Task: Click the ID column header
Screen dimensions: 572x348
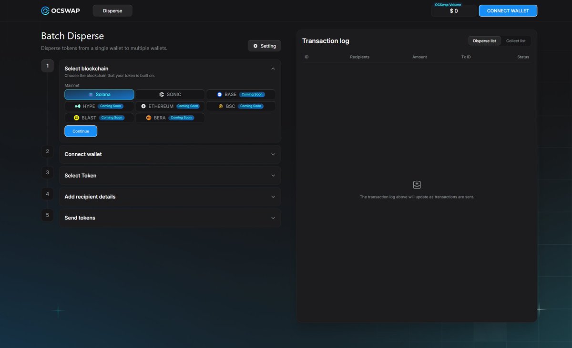Action: click(306, 57)
